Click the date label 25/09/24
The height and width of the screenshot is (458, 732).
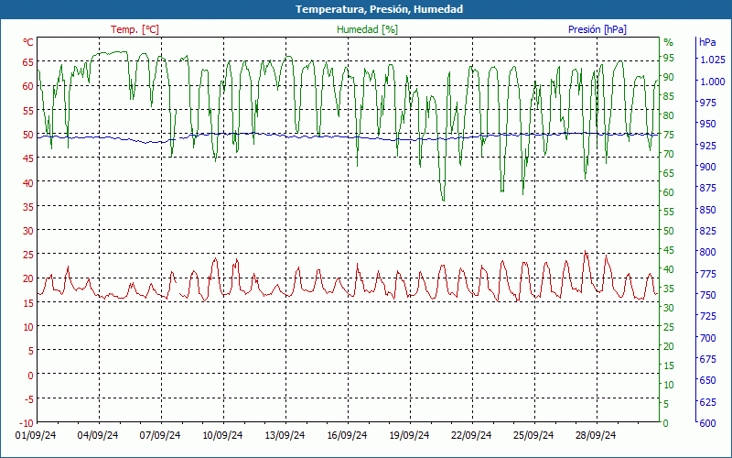click(x=533, y=435)
